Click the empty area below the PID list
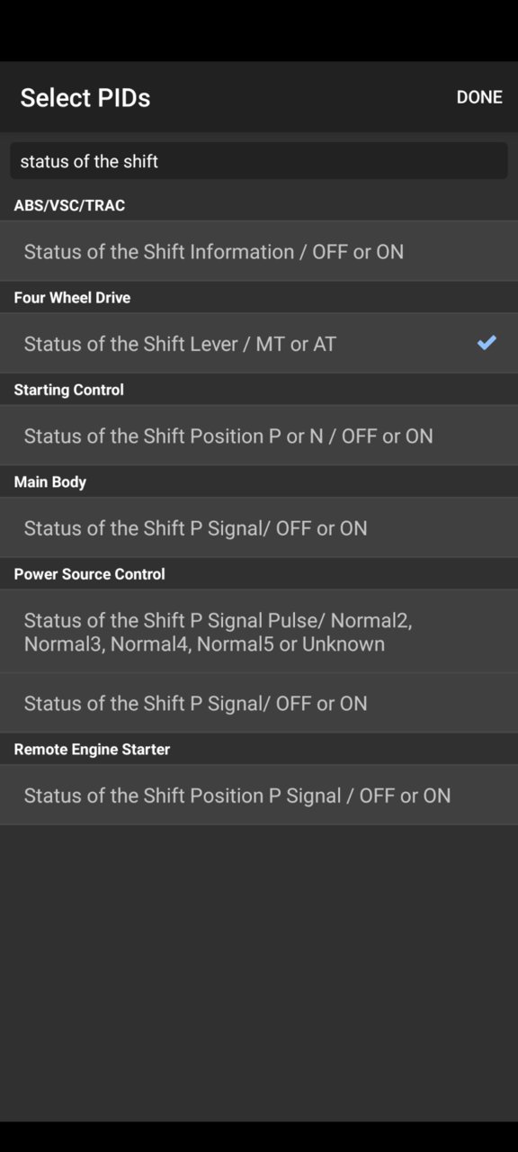The width and height of the screenshot is (518, 1152). (x=259, y=972)
